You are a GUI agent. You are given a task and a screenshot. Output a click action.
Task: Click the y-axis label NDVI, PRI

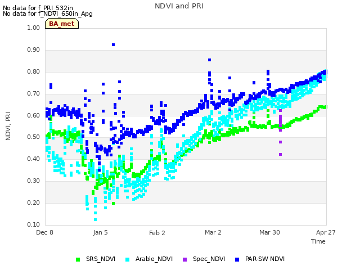point(8,126)
